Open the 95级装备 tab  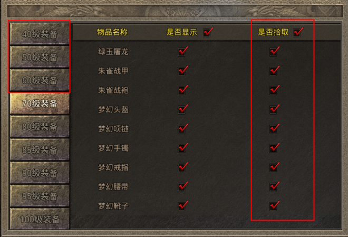pos(40,196)
